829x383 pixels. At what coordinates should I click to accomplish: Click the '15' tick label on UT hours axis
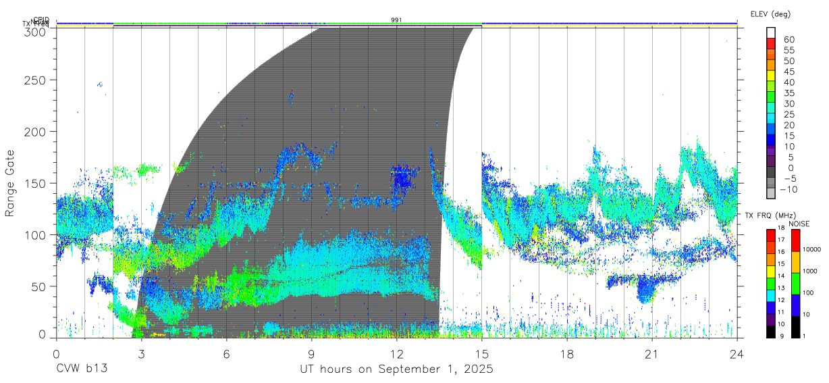tap(481, 354)
